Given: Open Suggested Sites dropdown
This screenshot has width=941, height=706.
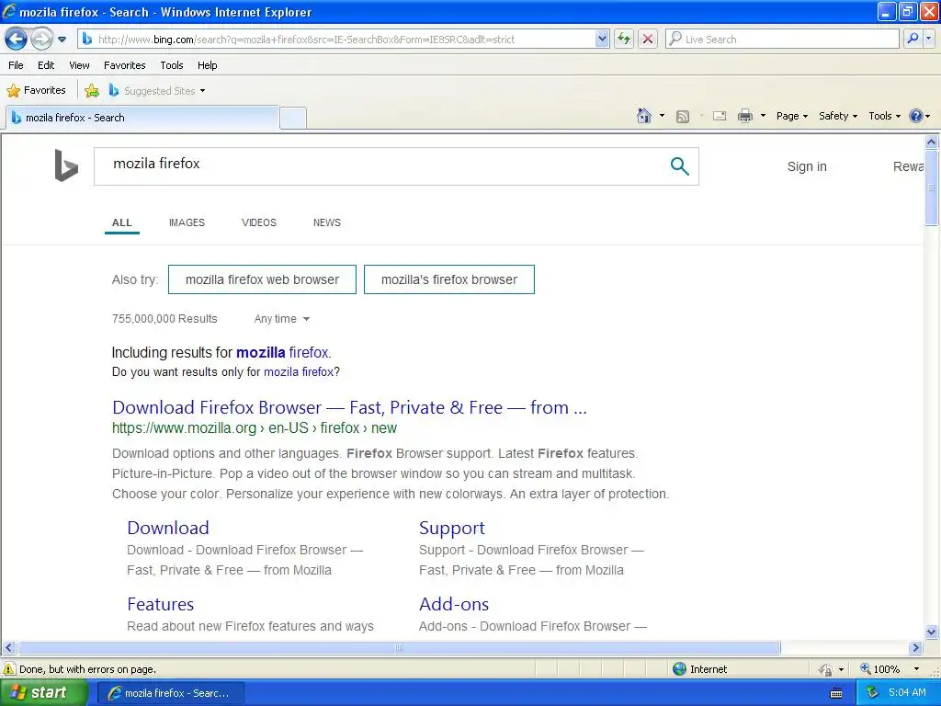Looking at the screenshot, I should click(157, 91).
